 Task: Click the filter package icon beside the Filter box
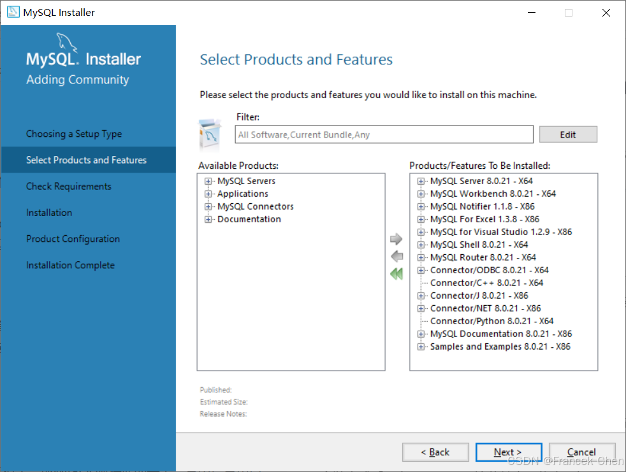coord(210,134)
